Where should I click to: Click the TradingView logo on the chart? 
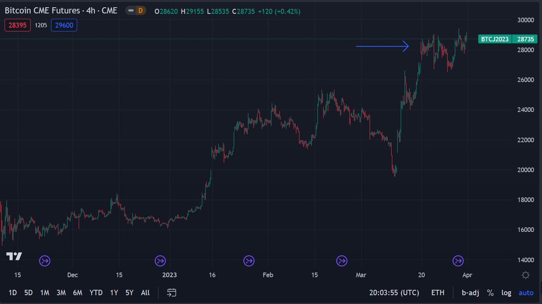click(x=14, y=256)
